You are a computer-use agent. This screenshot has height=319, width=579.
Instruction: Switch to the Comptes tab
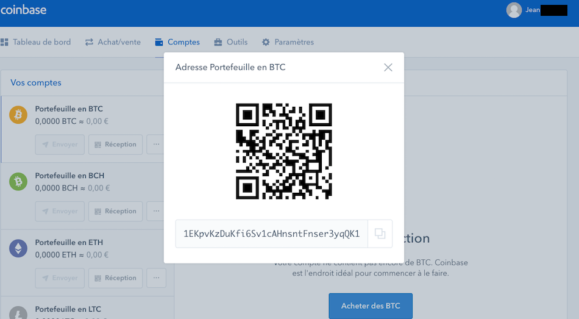pyautogui.click(x=177, y=42)
